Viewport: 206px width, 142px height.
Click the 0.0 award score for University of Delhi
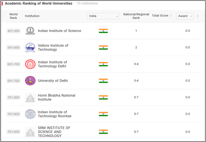pos(188,81)
